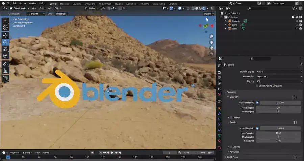Open the Options dropdown in viewport header
Screen dimensions: 304x161
click(x=209, y=14)
